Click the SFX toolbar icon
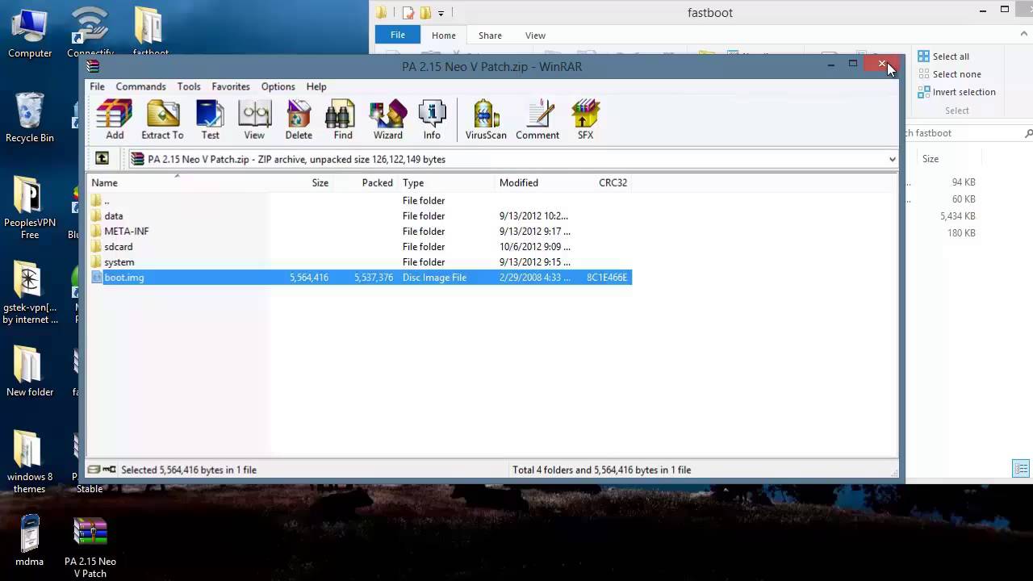 point(585,119)
